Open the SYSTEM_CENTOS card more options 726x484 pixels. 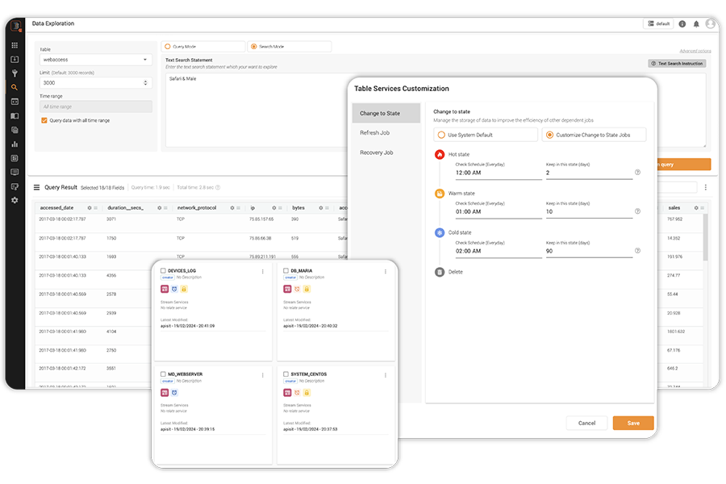point(386,375)
